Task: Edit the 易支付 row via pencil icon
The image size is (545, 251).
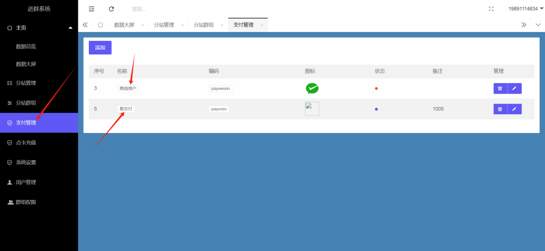Action: (x=515, y=109)
